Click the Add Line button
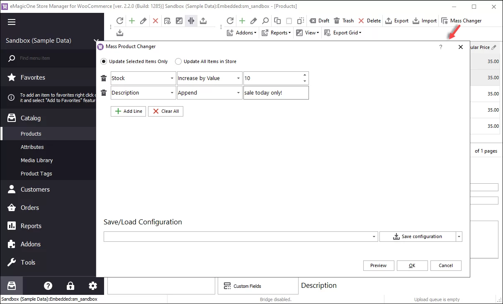 coord(128,111)
